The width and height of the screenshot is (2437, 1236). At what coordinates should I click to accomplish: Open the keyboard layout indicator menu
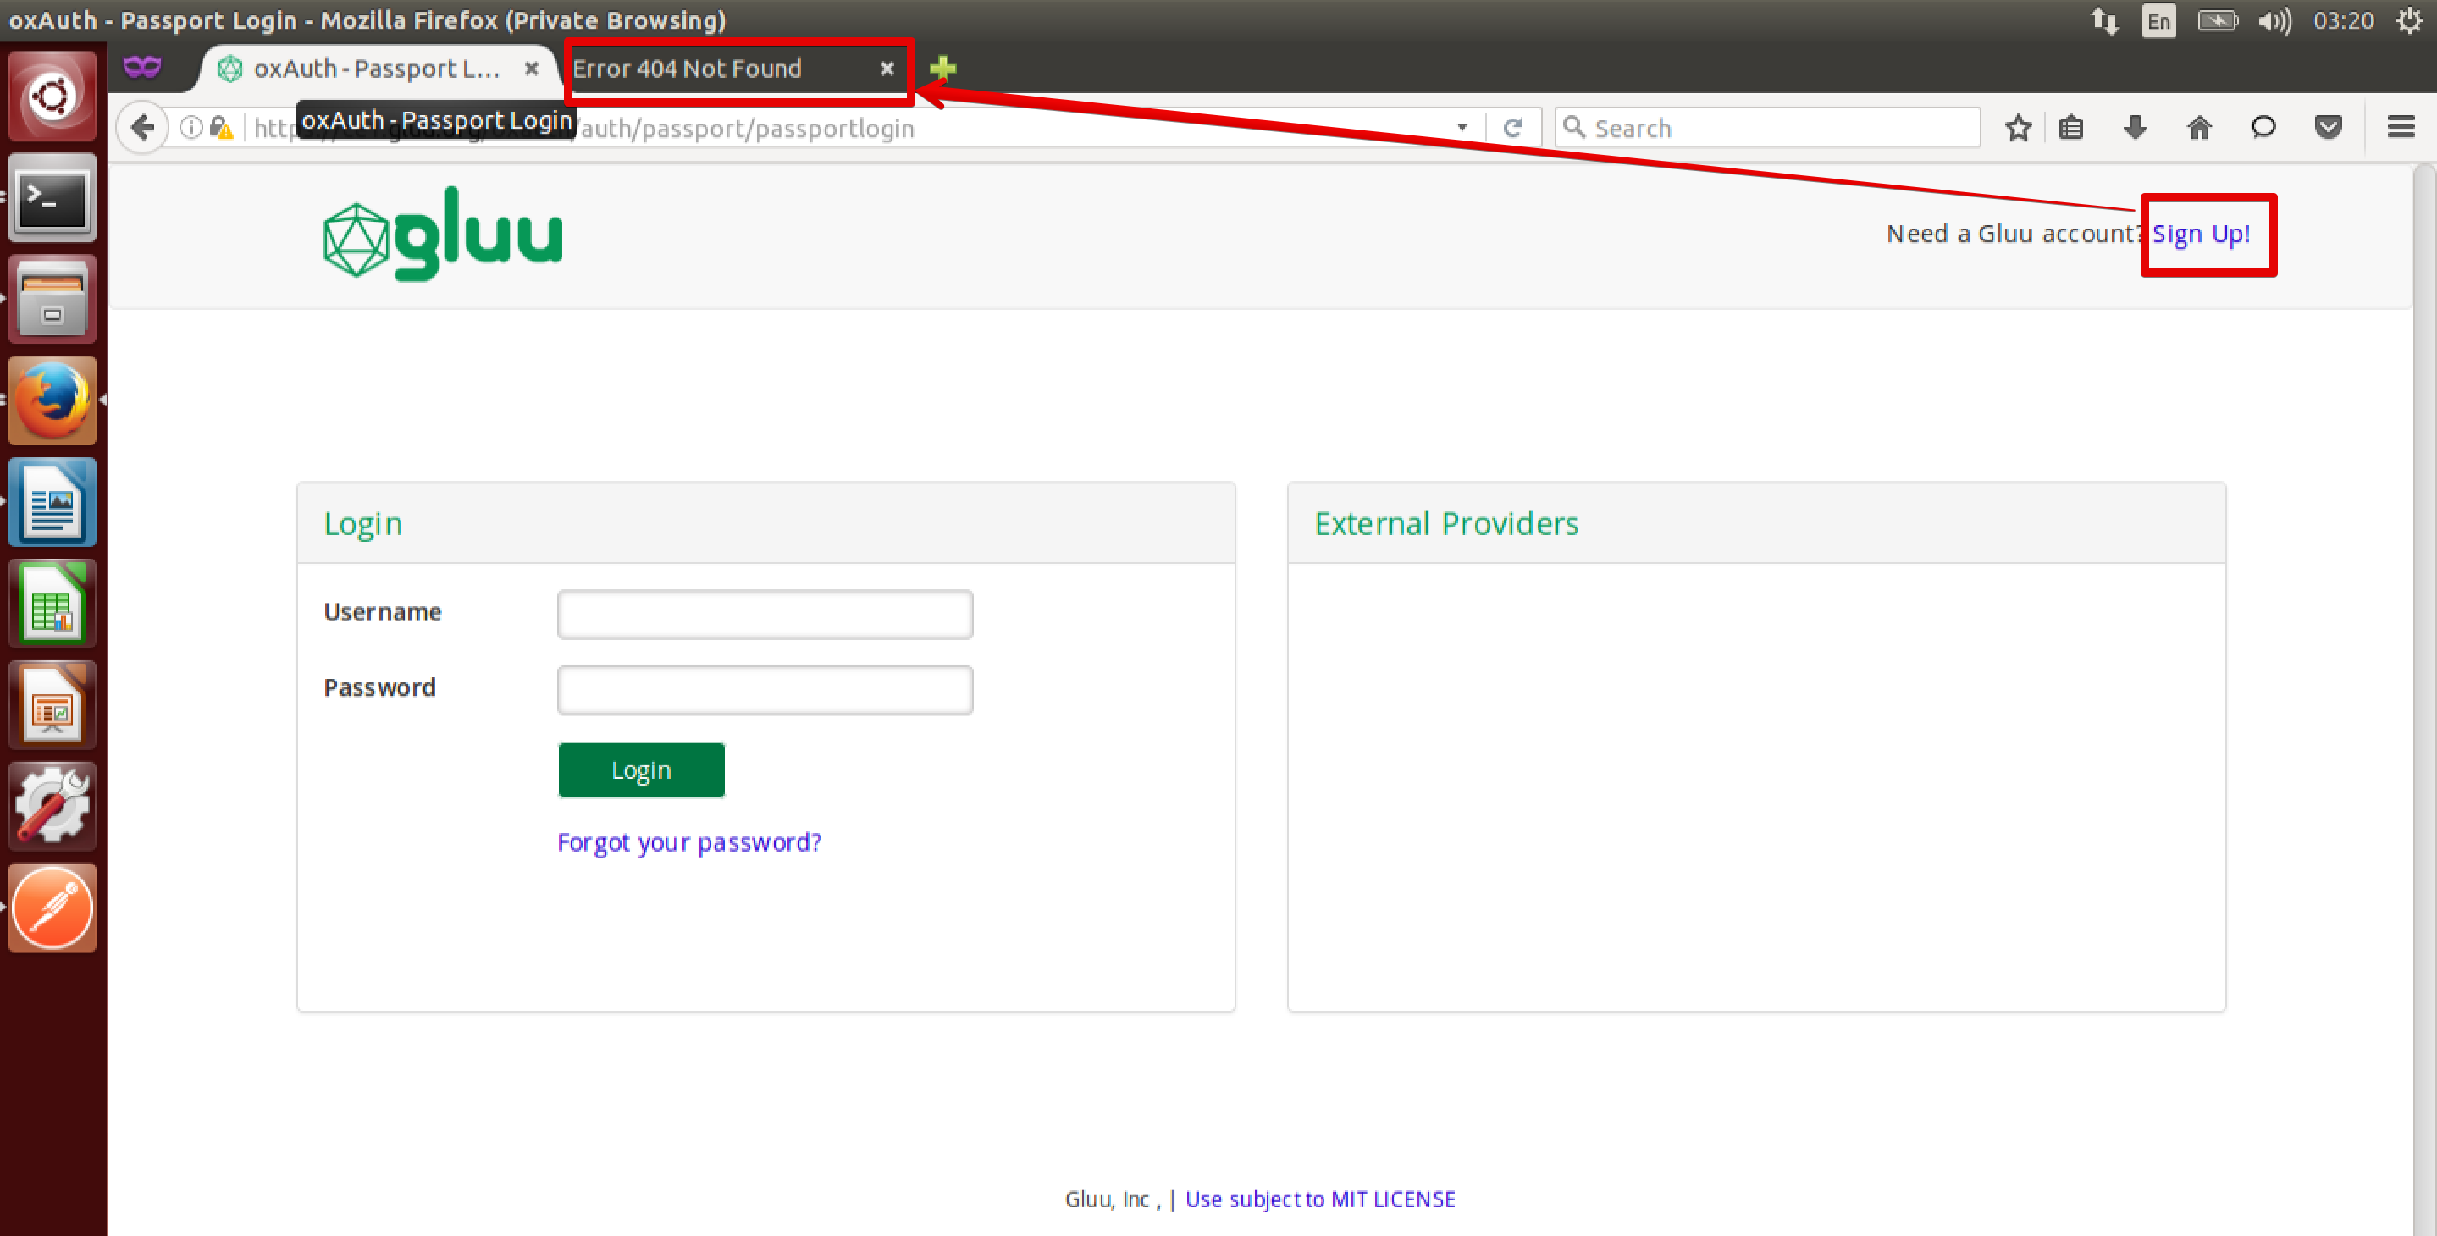[2158, 19]
